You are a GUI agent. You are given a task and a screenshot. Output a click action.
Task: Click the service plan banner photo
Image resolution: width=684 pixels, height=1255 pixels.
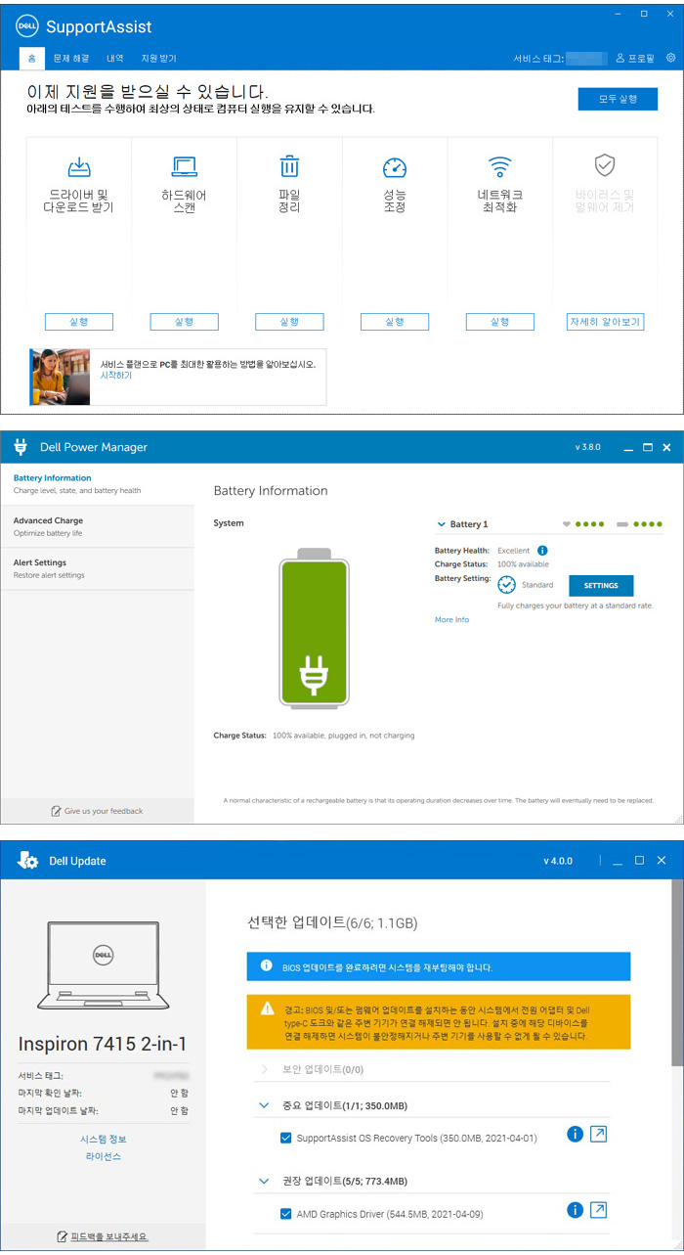pos(60,377)
